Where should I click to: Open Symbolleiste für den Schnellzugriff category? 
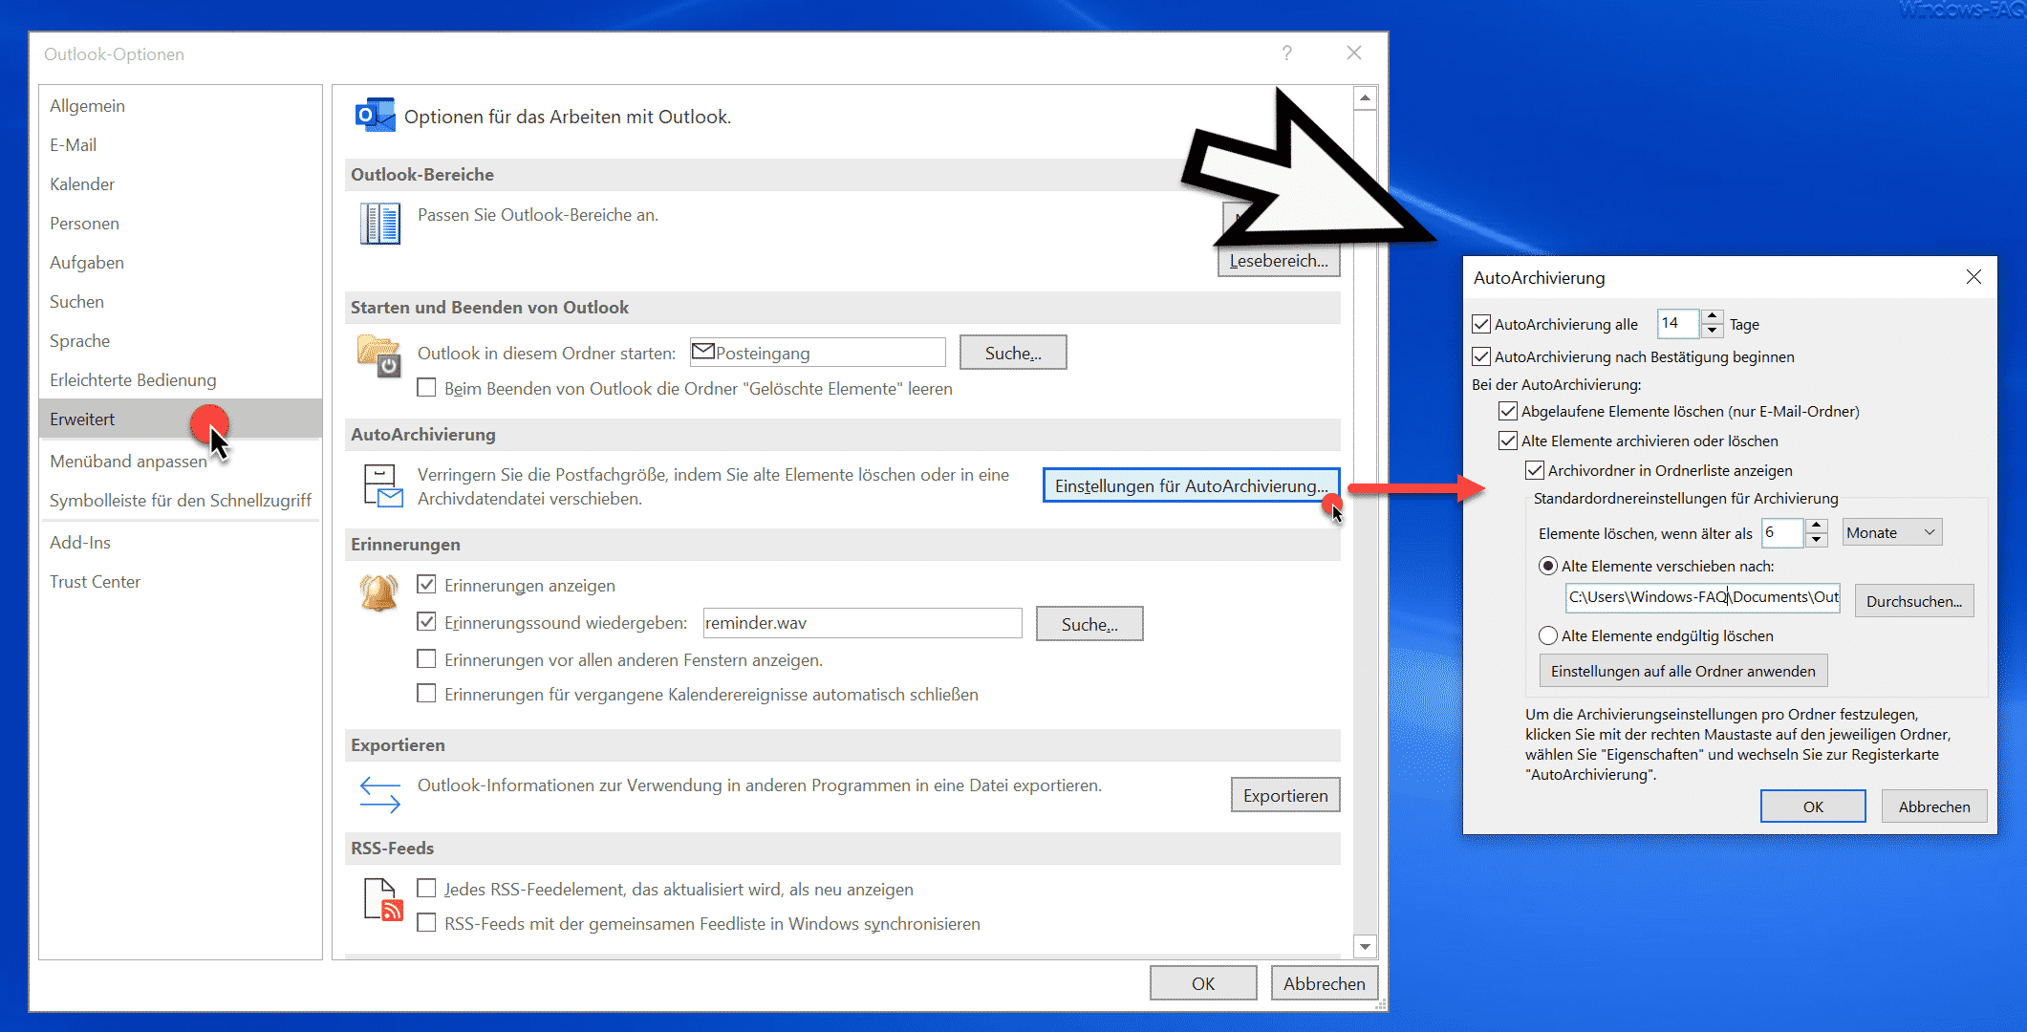pos(181,500)
